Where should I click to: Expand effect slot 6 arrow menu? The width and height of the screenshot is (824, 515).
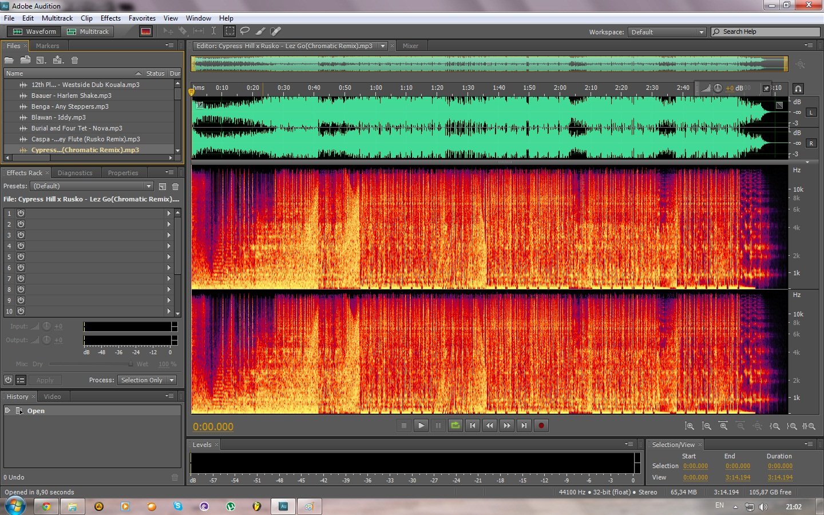coord(169,267)
